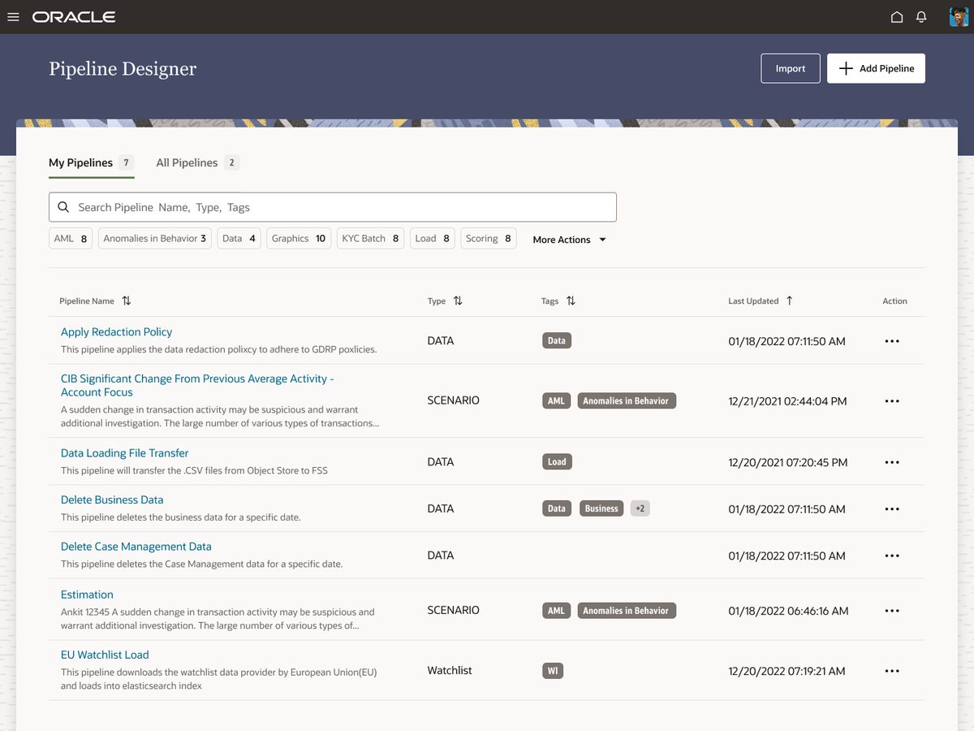
Task: Switch to My Pipelines tab
Action: click(x=92, y=162)
